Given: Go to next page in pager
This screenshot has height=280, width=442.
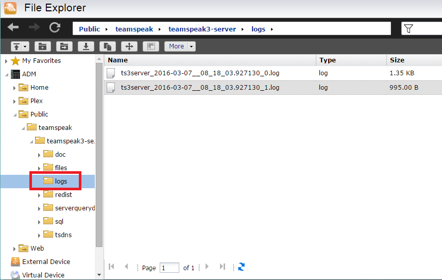Looking at the screenshot, I should pyautogui.click(x=207, y=267).
